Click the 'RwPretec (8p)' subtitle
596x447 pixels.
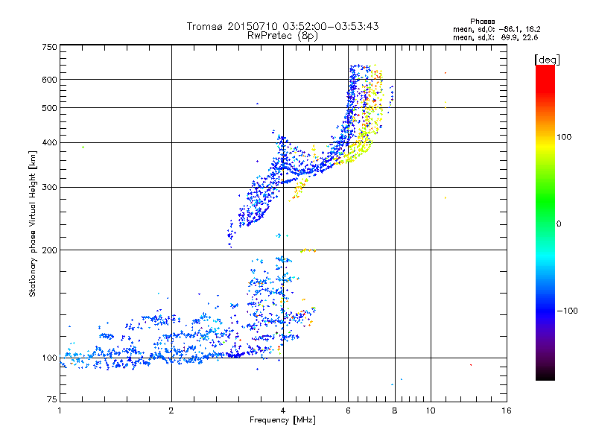click(282, 36)
